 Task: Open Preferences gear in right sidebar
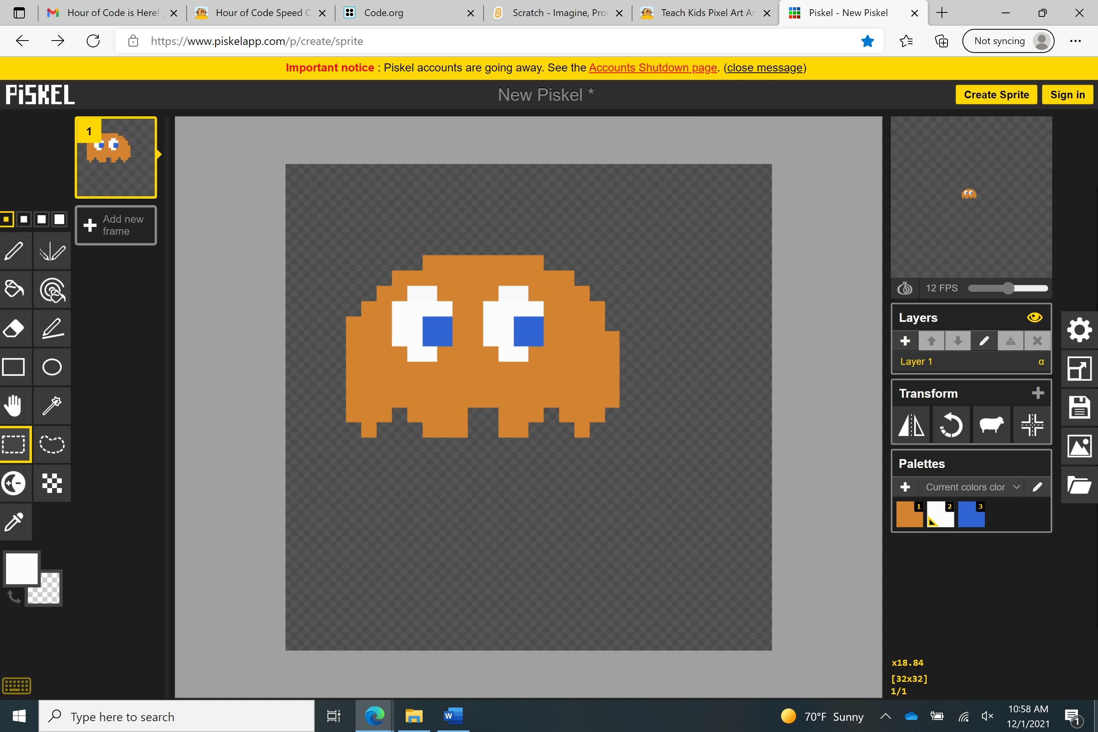click(x=1079, y=330)
